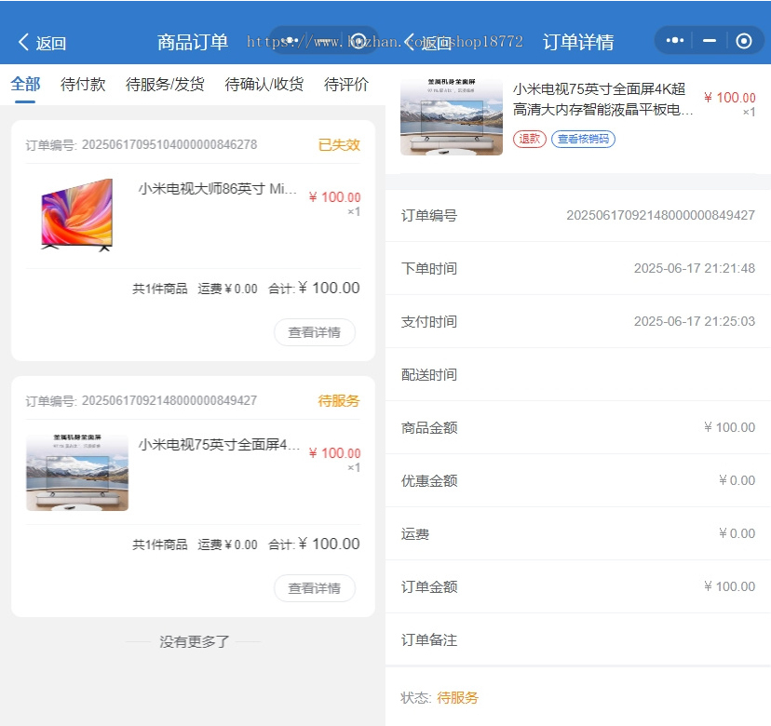Open the 待确认/收货 tab
The image size is (771, 726).
click(264, 84)
